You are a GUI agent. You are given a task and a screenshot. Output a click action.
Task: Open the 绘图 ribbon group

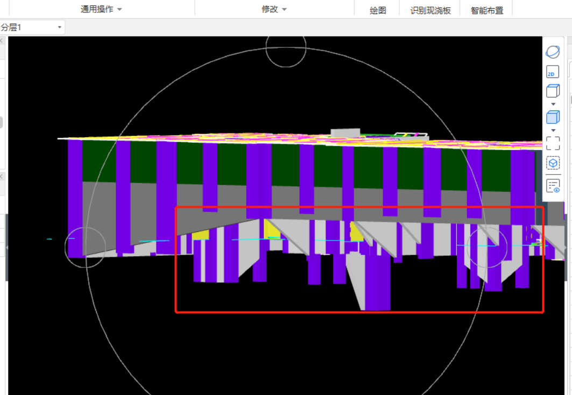point(378,10)
